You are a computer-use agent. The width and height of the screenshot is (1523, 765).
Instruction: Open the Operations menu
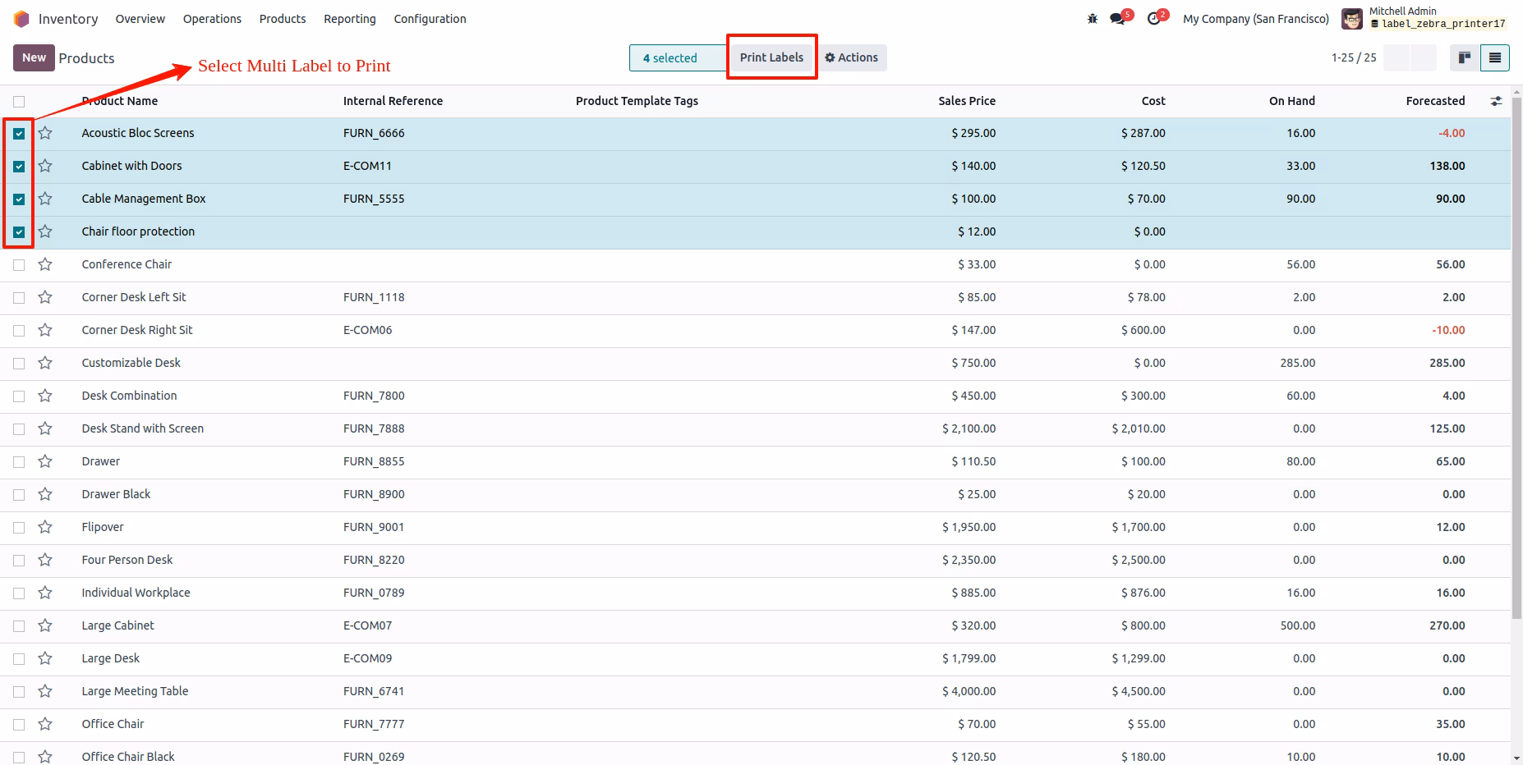(x=212, y=19)
